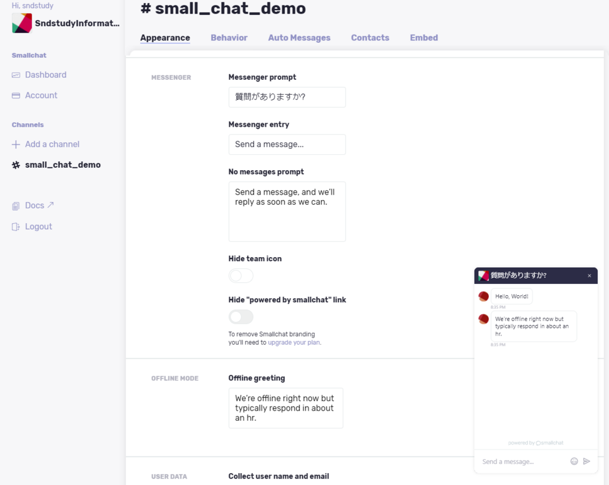Click the Slack icon beside small_chat_demo
Image resolution: width=609 pixels, height=485 pixels.
click(16, 165)
